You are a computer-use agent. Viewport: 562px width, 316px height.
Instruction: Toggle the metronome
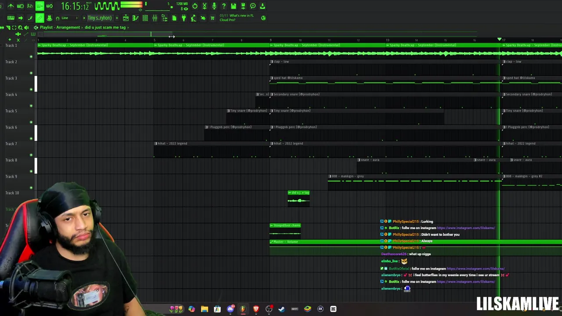pos(11,6)
